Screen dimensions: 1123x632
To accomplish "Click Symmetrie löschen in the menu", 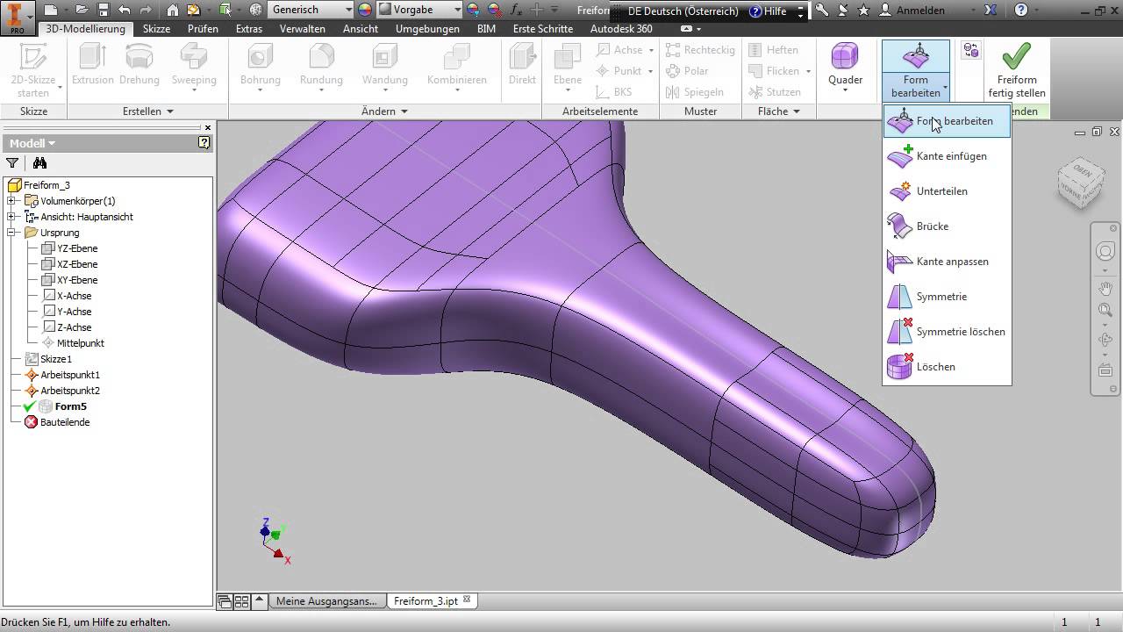I will click(947, 332).
